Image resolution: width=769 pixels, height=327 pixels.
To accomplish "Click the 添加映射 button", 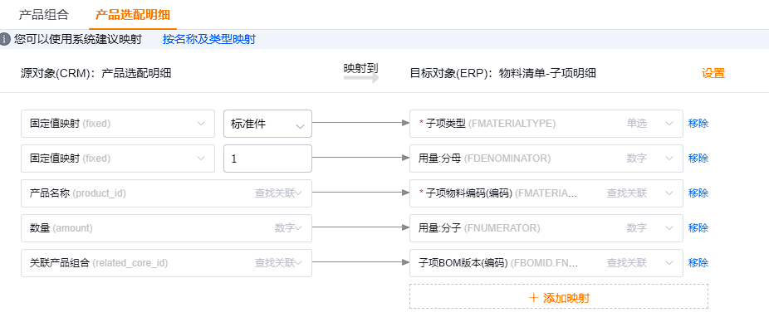I will pos(559,296).
